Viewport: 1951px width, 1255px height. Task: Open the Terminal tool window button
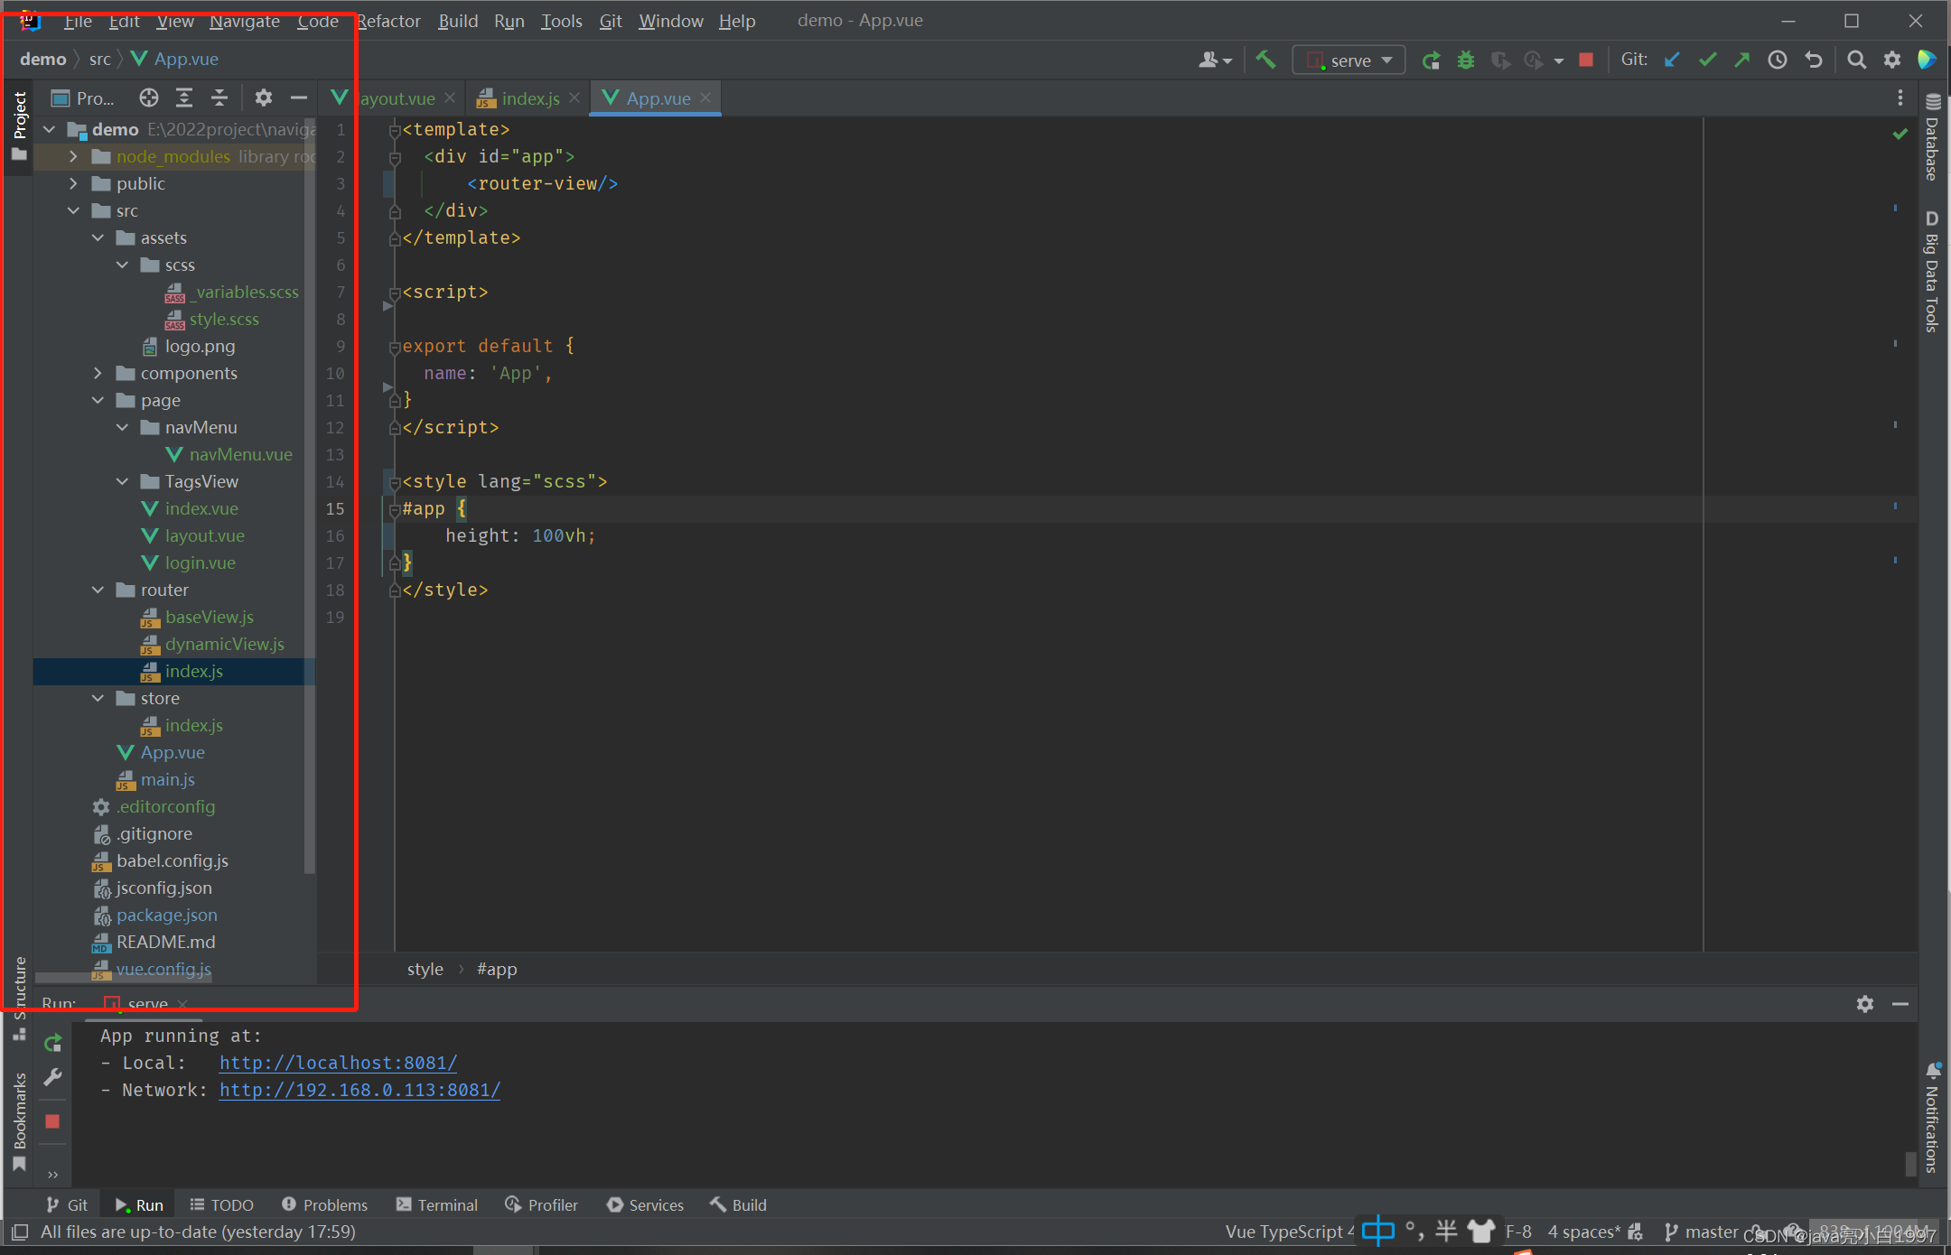437,1204
